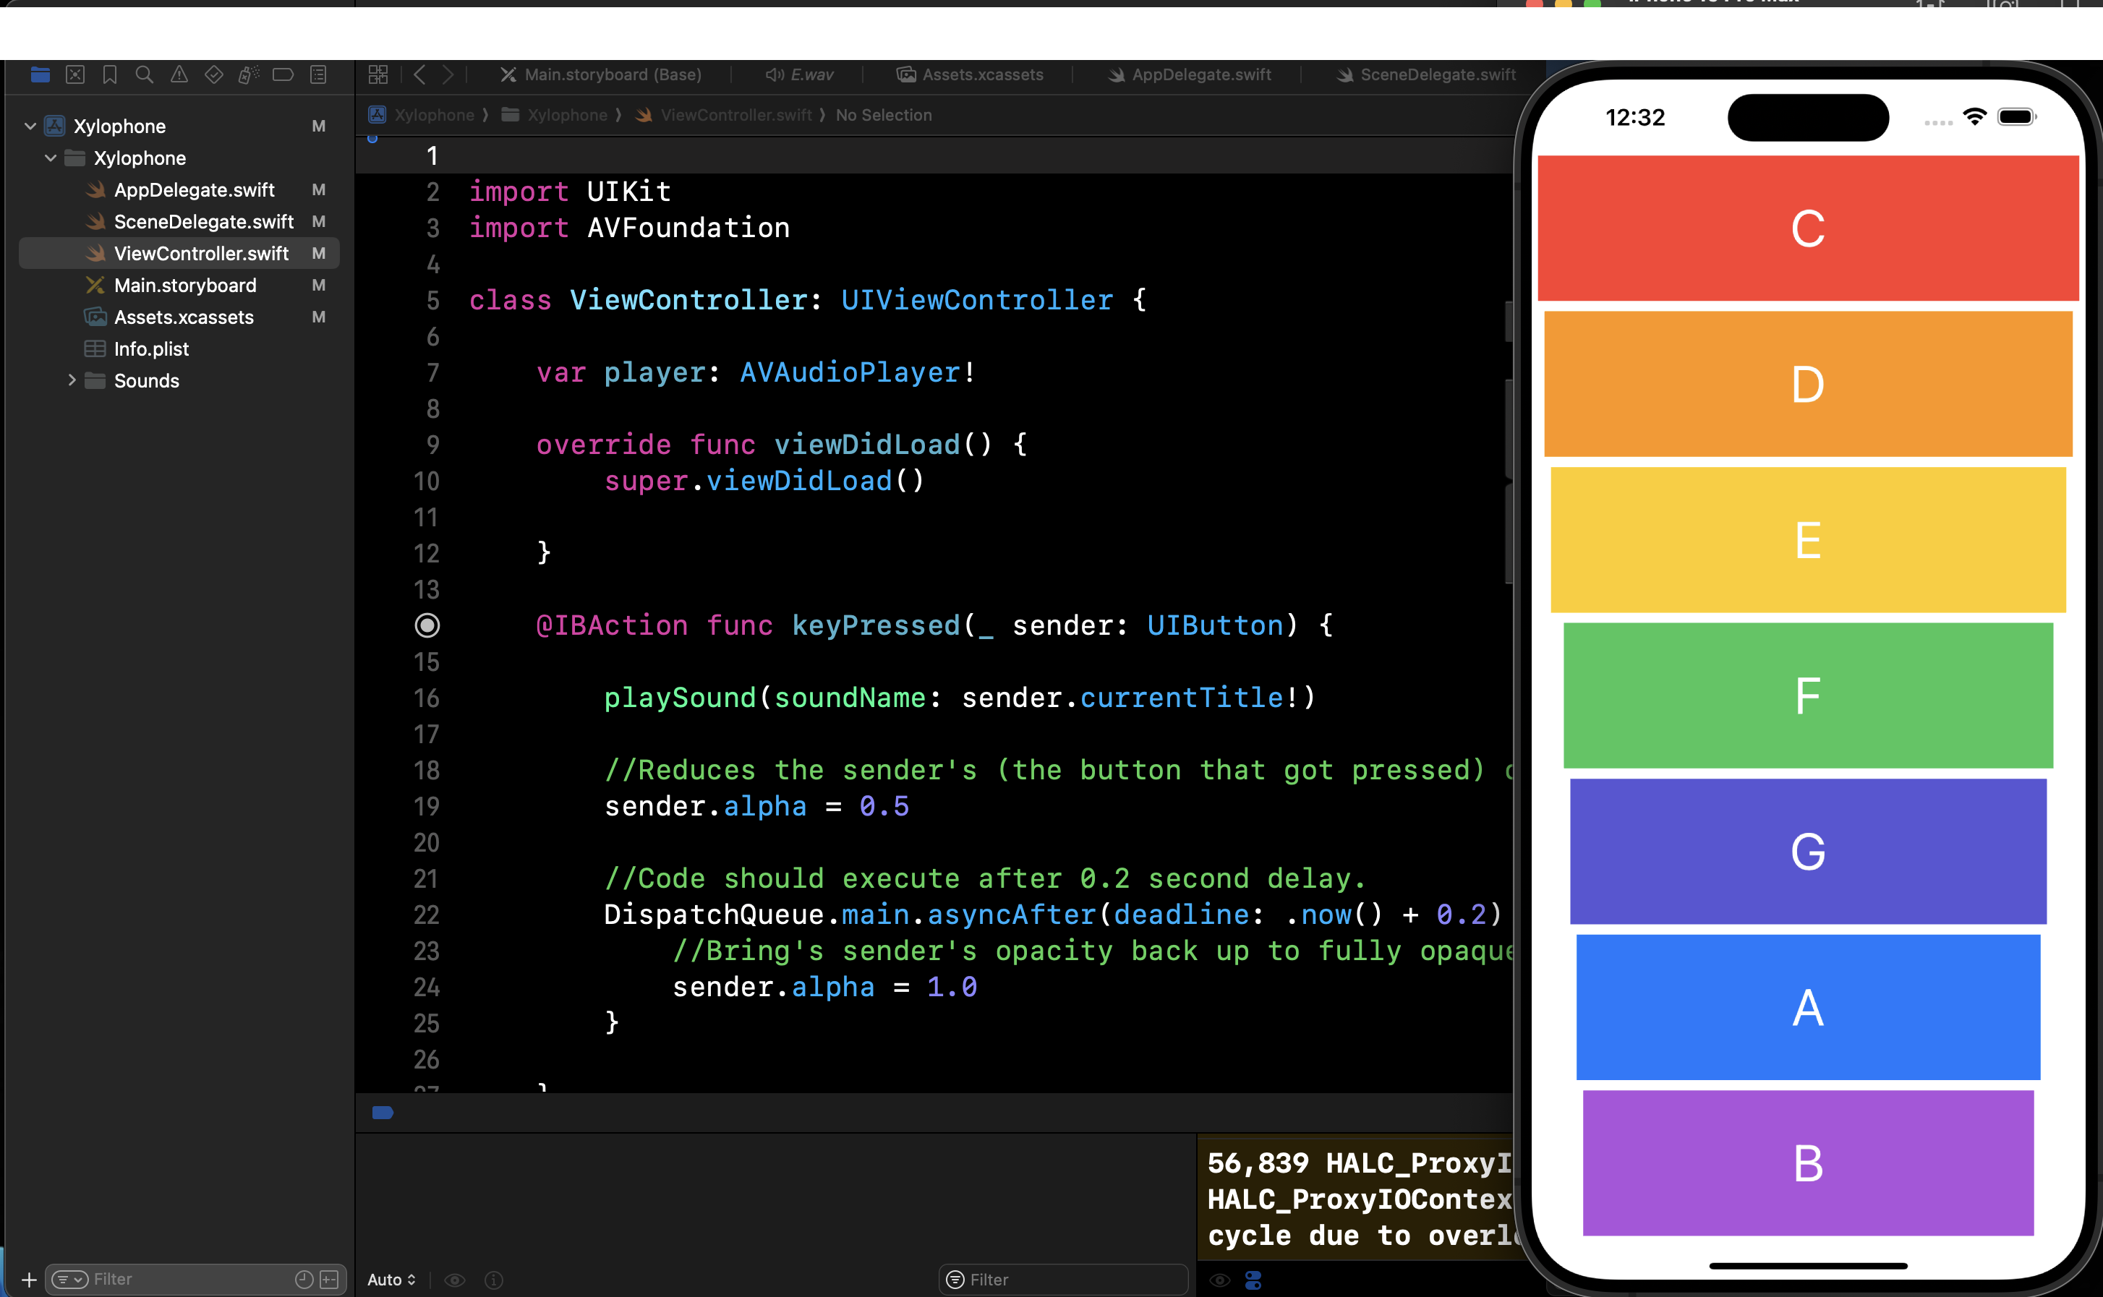
Task: Switch to the Assets.xcassets tab
Action: pos(982,74)
